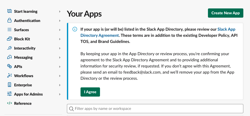Click the Authentication lock icon
Viewport: 250px width, 116px height.
coord(9,20)
